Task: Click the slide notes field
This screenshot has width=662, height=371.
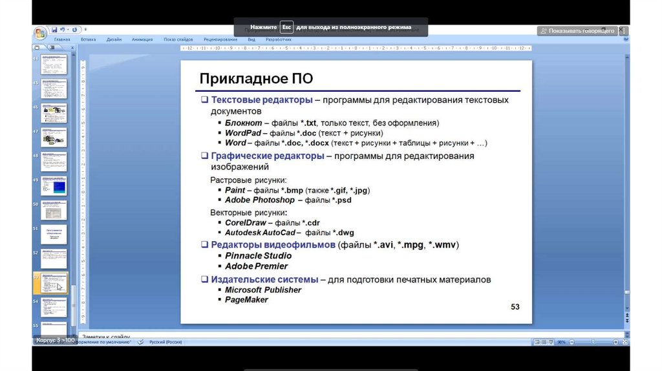Action: (x=350, y=336)
